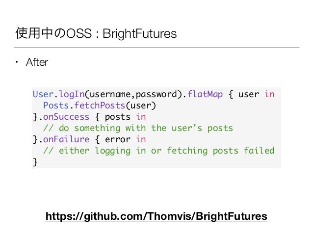
Task: Click the horizontal divider under the title
Action: (156, 47)
